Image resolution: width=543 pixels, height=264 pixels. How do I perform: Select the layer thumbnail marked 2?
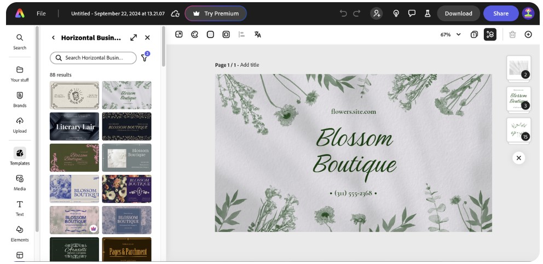click(x=519, y=68)
